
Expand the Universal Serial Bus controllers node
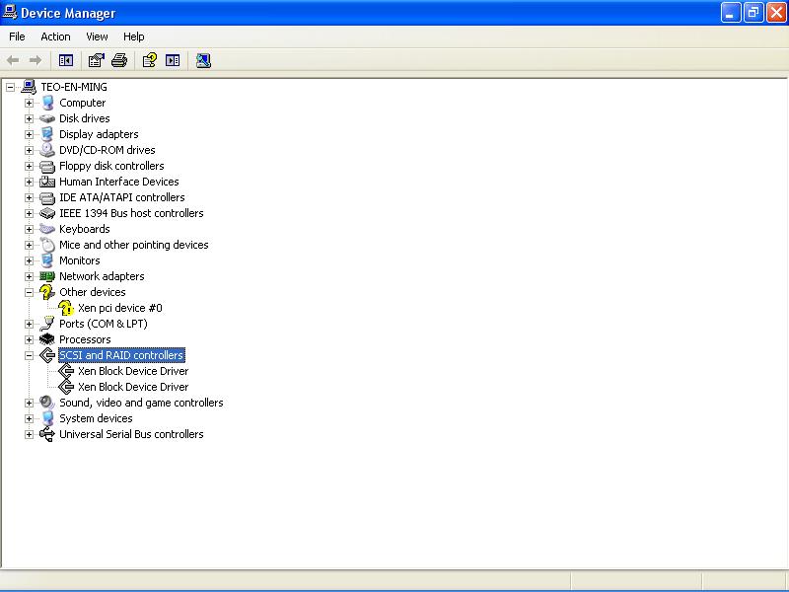point(29,434)
